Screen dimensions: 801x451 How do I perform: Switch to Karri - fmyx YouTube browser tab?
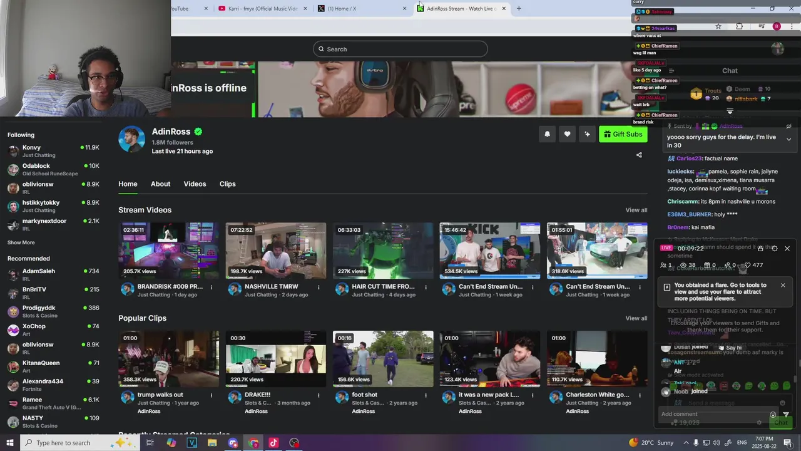(x=263, y=8)
